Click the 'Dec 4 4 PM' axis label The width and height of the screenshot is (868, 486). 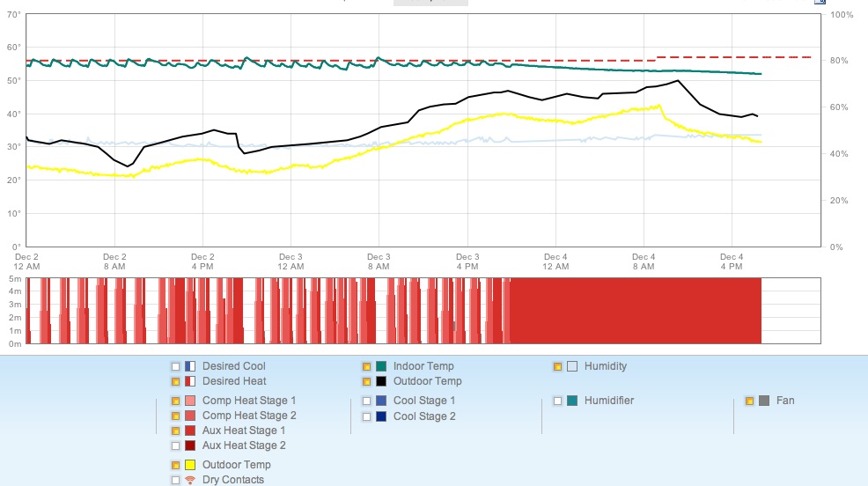click(x=732, y=261)
